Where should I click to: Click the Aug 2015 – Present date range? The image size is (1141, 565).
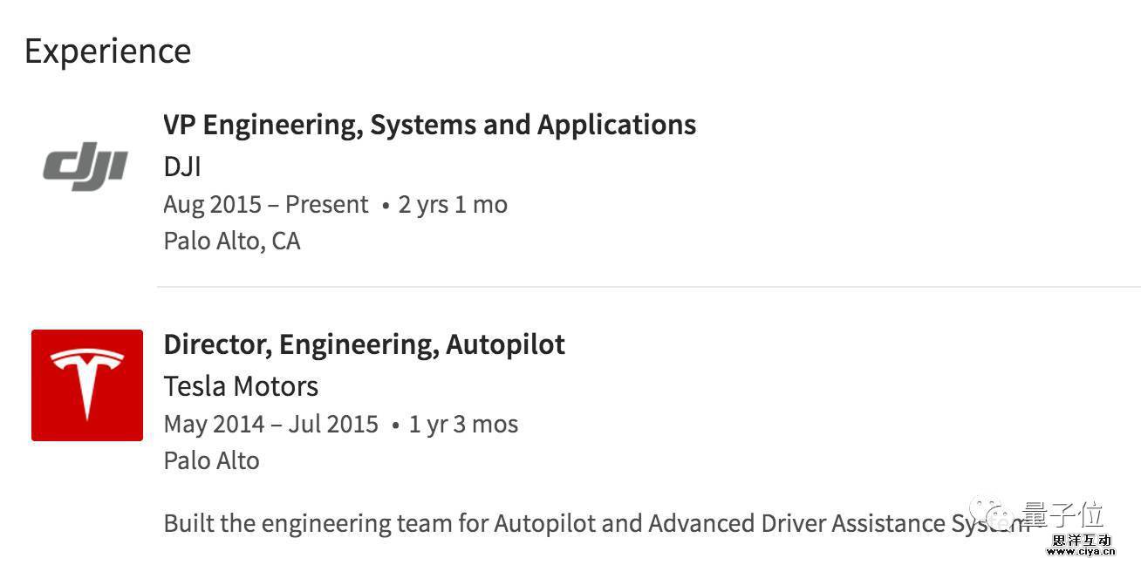265,204
